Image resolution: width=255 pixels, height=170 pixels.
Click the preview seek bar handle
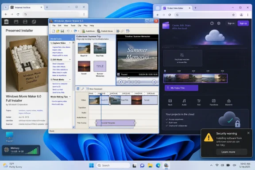pyautogui.click(x=129, y=78)
